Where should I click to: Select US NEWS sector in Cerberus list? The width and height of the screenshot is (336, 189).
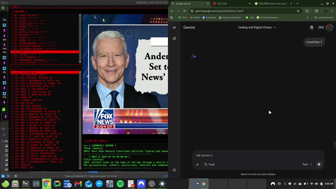[x=45, y=52]
